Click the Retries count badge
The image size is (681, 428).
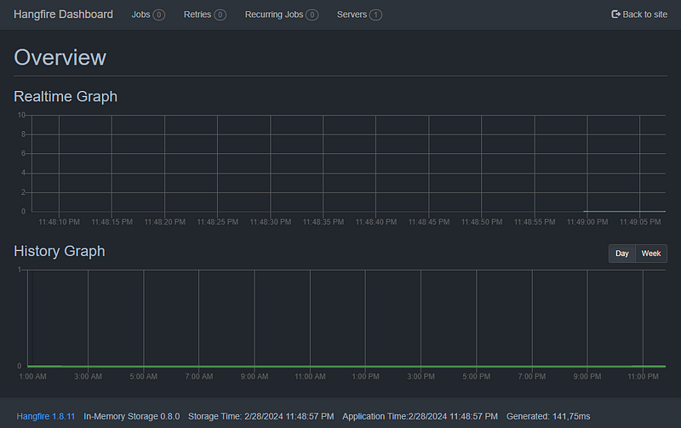[220, 14]
